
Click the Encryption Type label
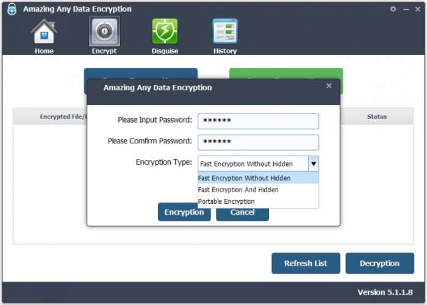(164, 162)
